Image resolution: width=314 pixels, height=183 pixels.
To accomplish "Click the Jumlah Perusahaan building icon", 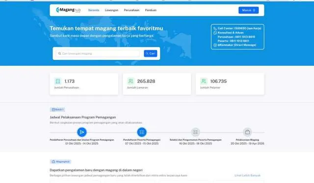I will [58, 81].
